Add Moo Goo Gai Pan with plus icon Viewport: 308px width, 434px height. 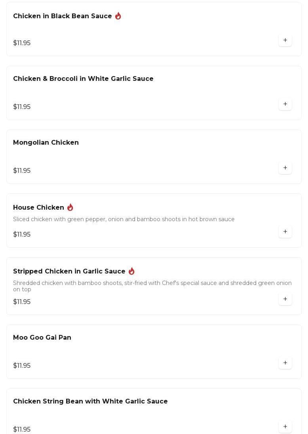point(285,363)
